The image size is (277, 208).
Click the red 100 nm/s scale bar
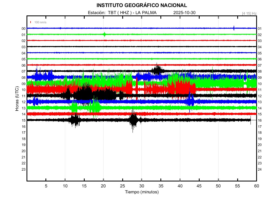[31, 22]
